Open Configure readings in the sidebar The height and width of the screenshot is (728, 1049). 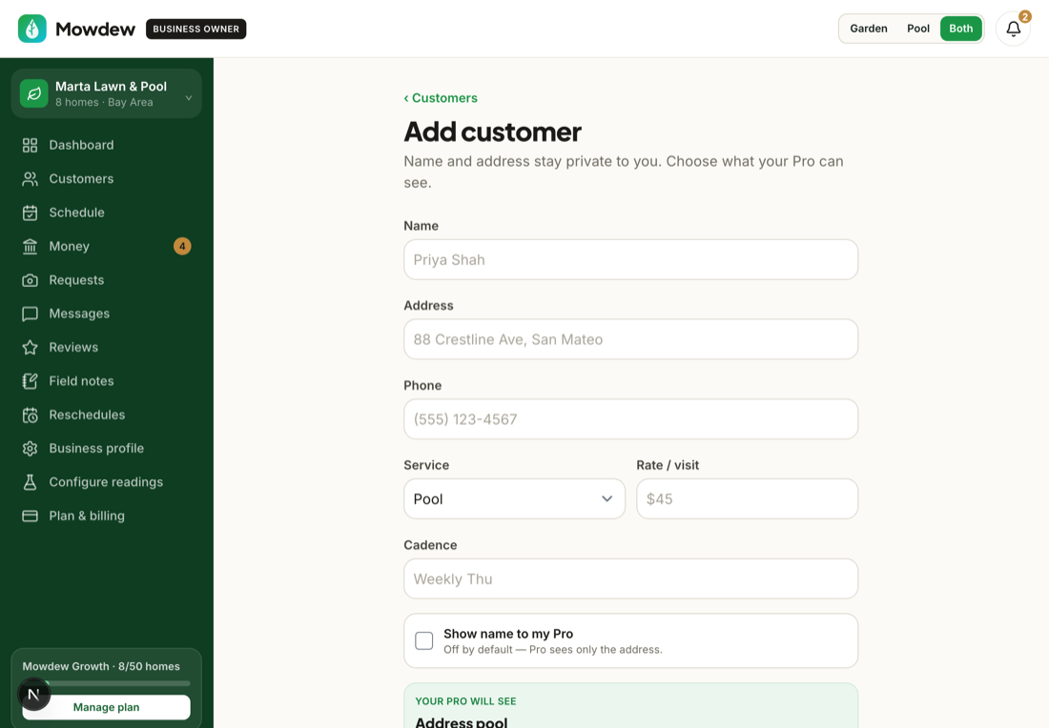pos(107,482)
